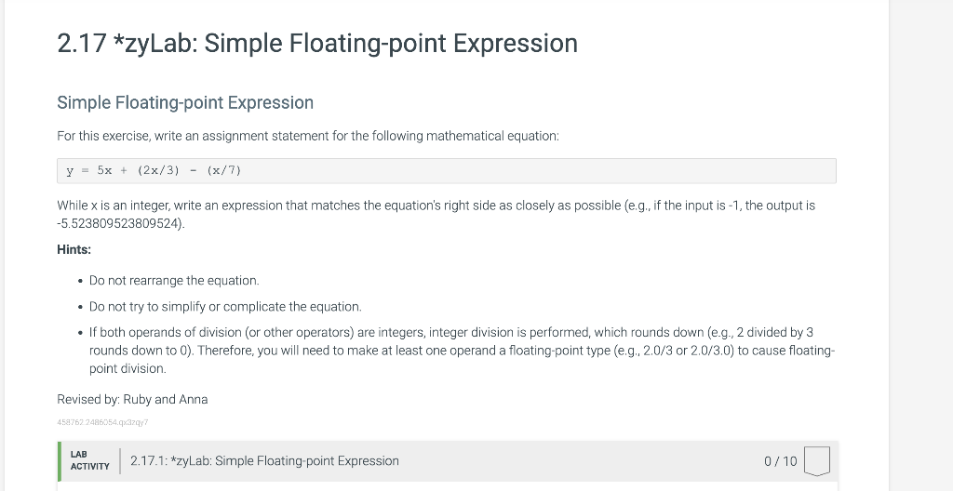Click the 0 / 10 score indicator
Viewport: 953px width, 491px height.
click(x=781, y=461)
